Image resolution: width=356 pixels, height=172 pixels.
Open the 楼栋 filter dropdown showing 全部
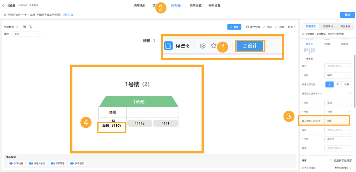click(x=26, y=34)
